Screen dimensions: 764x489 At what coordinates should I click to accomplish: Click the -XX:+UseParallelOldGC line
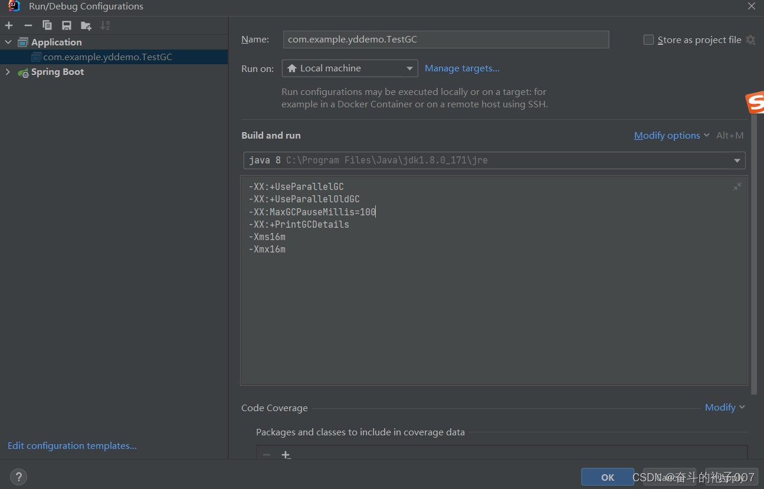[304, 199]
